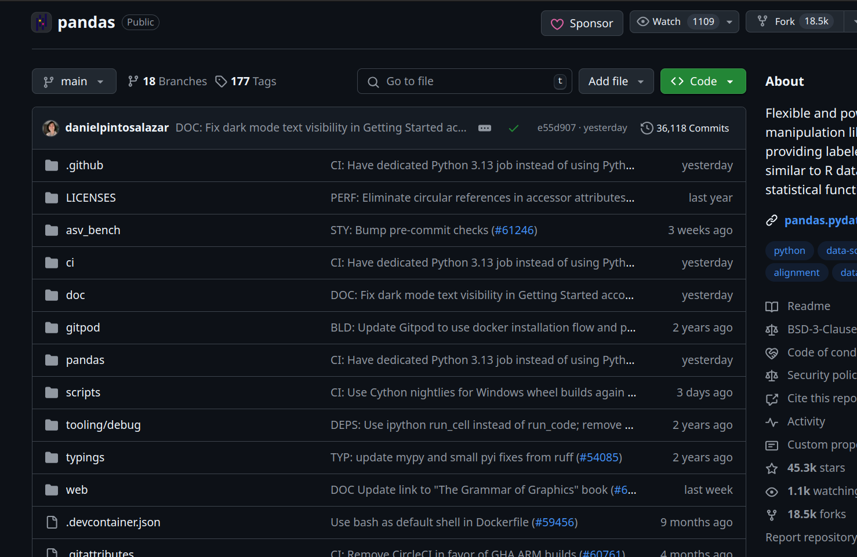The image size is (857, 557).
Task: Click the heart icon in Sponsor button
Action: pos(557,24)
